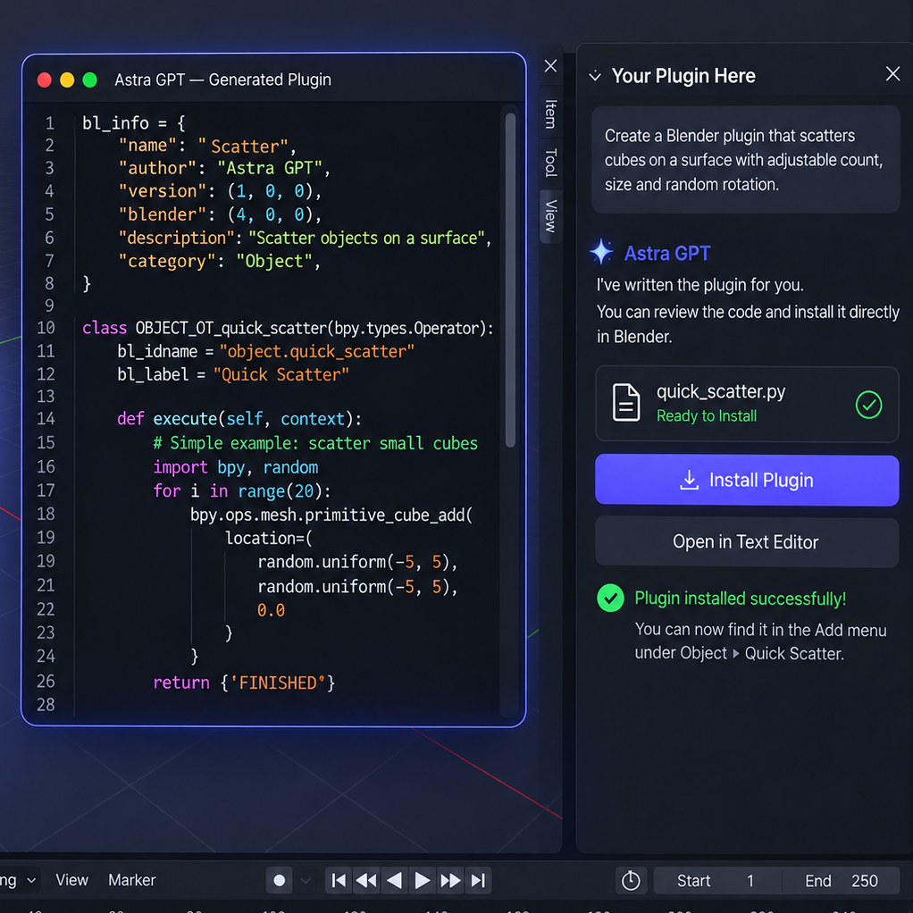Close the Your Plugin Here panel
This screenshot has height=913, width=913.
(892, 73)
